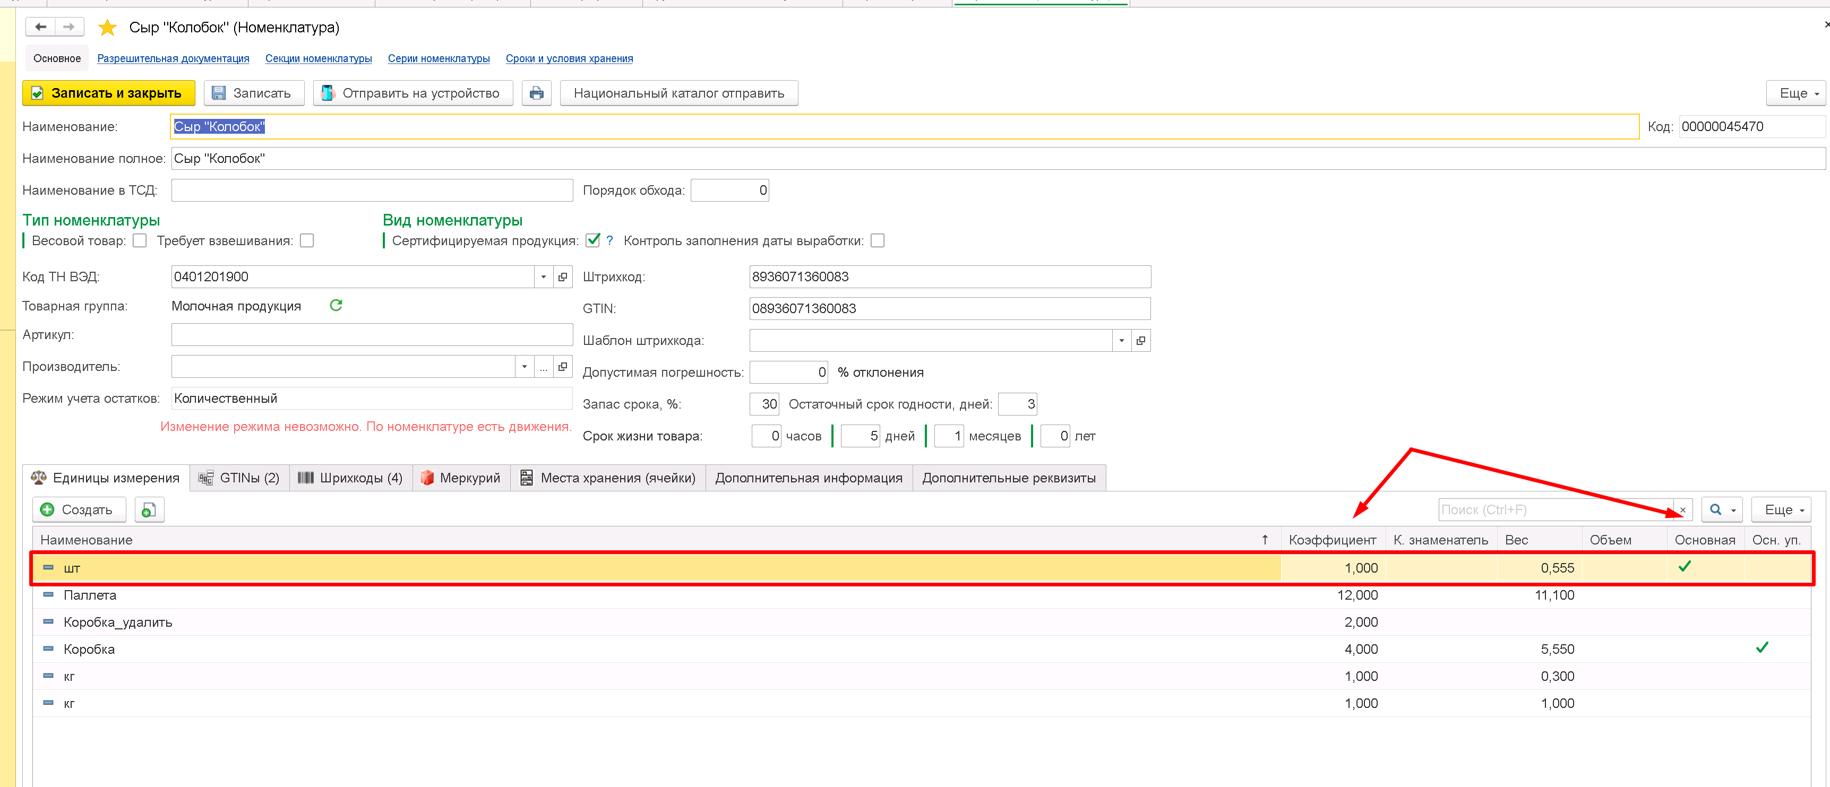This screenshot has width=1830, height=787.
Task: Open Производитель item form icon
Action: pyautogui.click(x=563, y=367)
